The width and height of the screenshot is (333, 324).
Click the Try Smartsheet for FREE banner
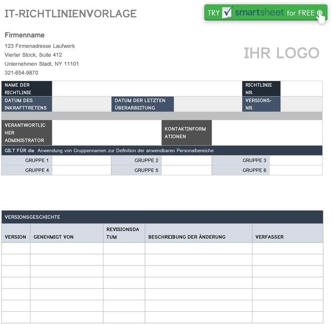click(266, 13)
